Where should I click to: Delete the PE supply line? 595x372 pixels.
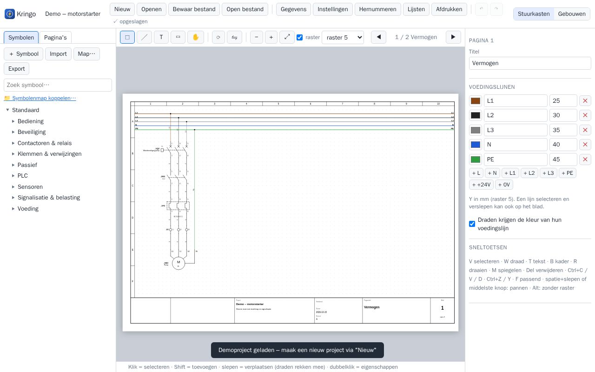(585, 159)
